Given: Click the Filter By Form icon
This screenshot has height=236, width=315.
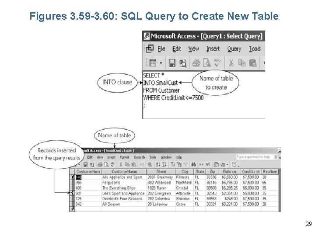Looking at the screenshot, I should [179, 165].
